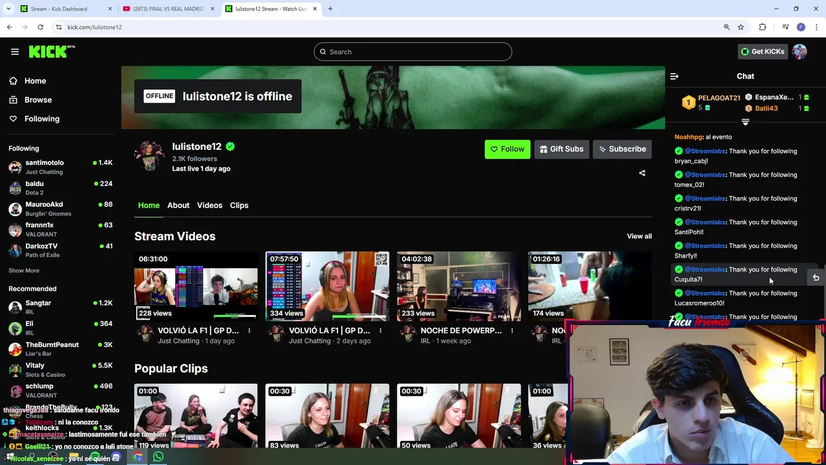Viewport: 826px width, 465px height.
Task: Expand the chat leaderboard chevron
Action: click(x=745, y=122)
